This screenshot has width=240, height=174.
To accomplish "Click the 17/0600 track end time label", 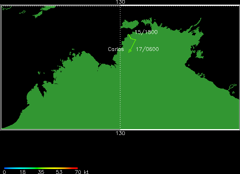I will pyautogui.click(x=147, y=49).
